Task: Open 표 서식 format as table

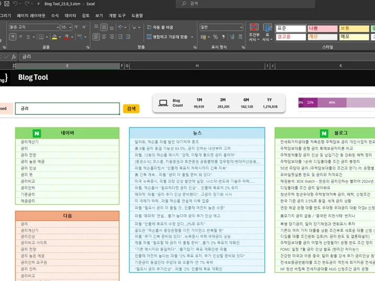Action: pos(267,32)
